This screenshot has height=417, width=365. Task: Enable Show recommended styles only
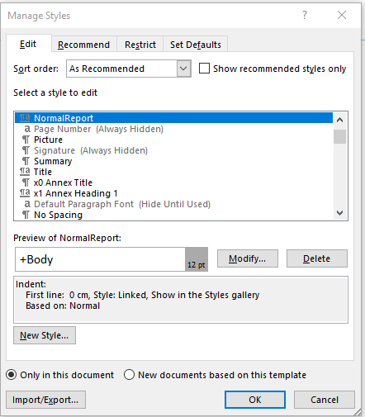(x=204, y=69)
